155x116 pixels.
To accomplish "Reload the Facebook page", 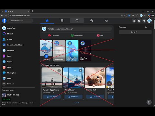I will [6, 15].
